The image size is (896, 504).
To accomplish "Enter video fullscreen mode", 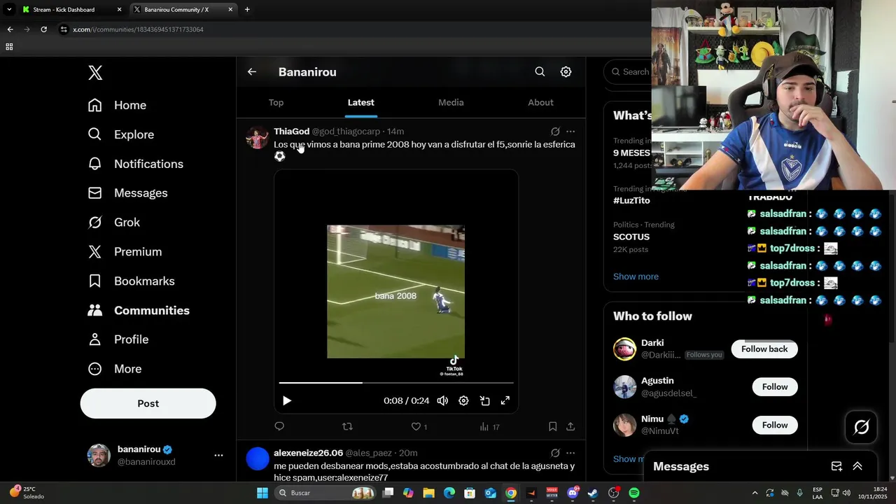I will (505, 400).
